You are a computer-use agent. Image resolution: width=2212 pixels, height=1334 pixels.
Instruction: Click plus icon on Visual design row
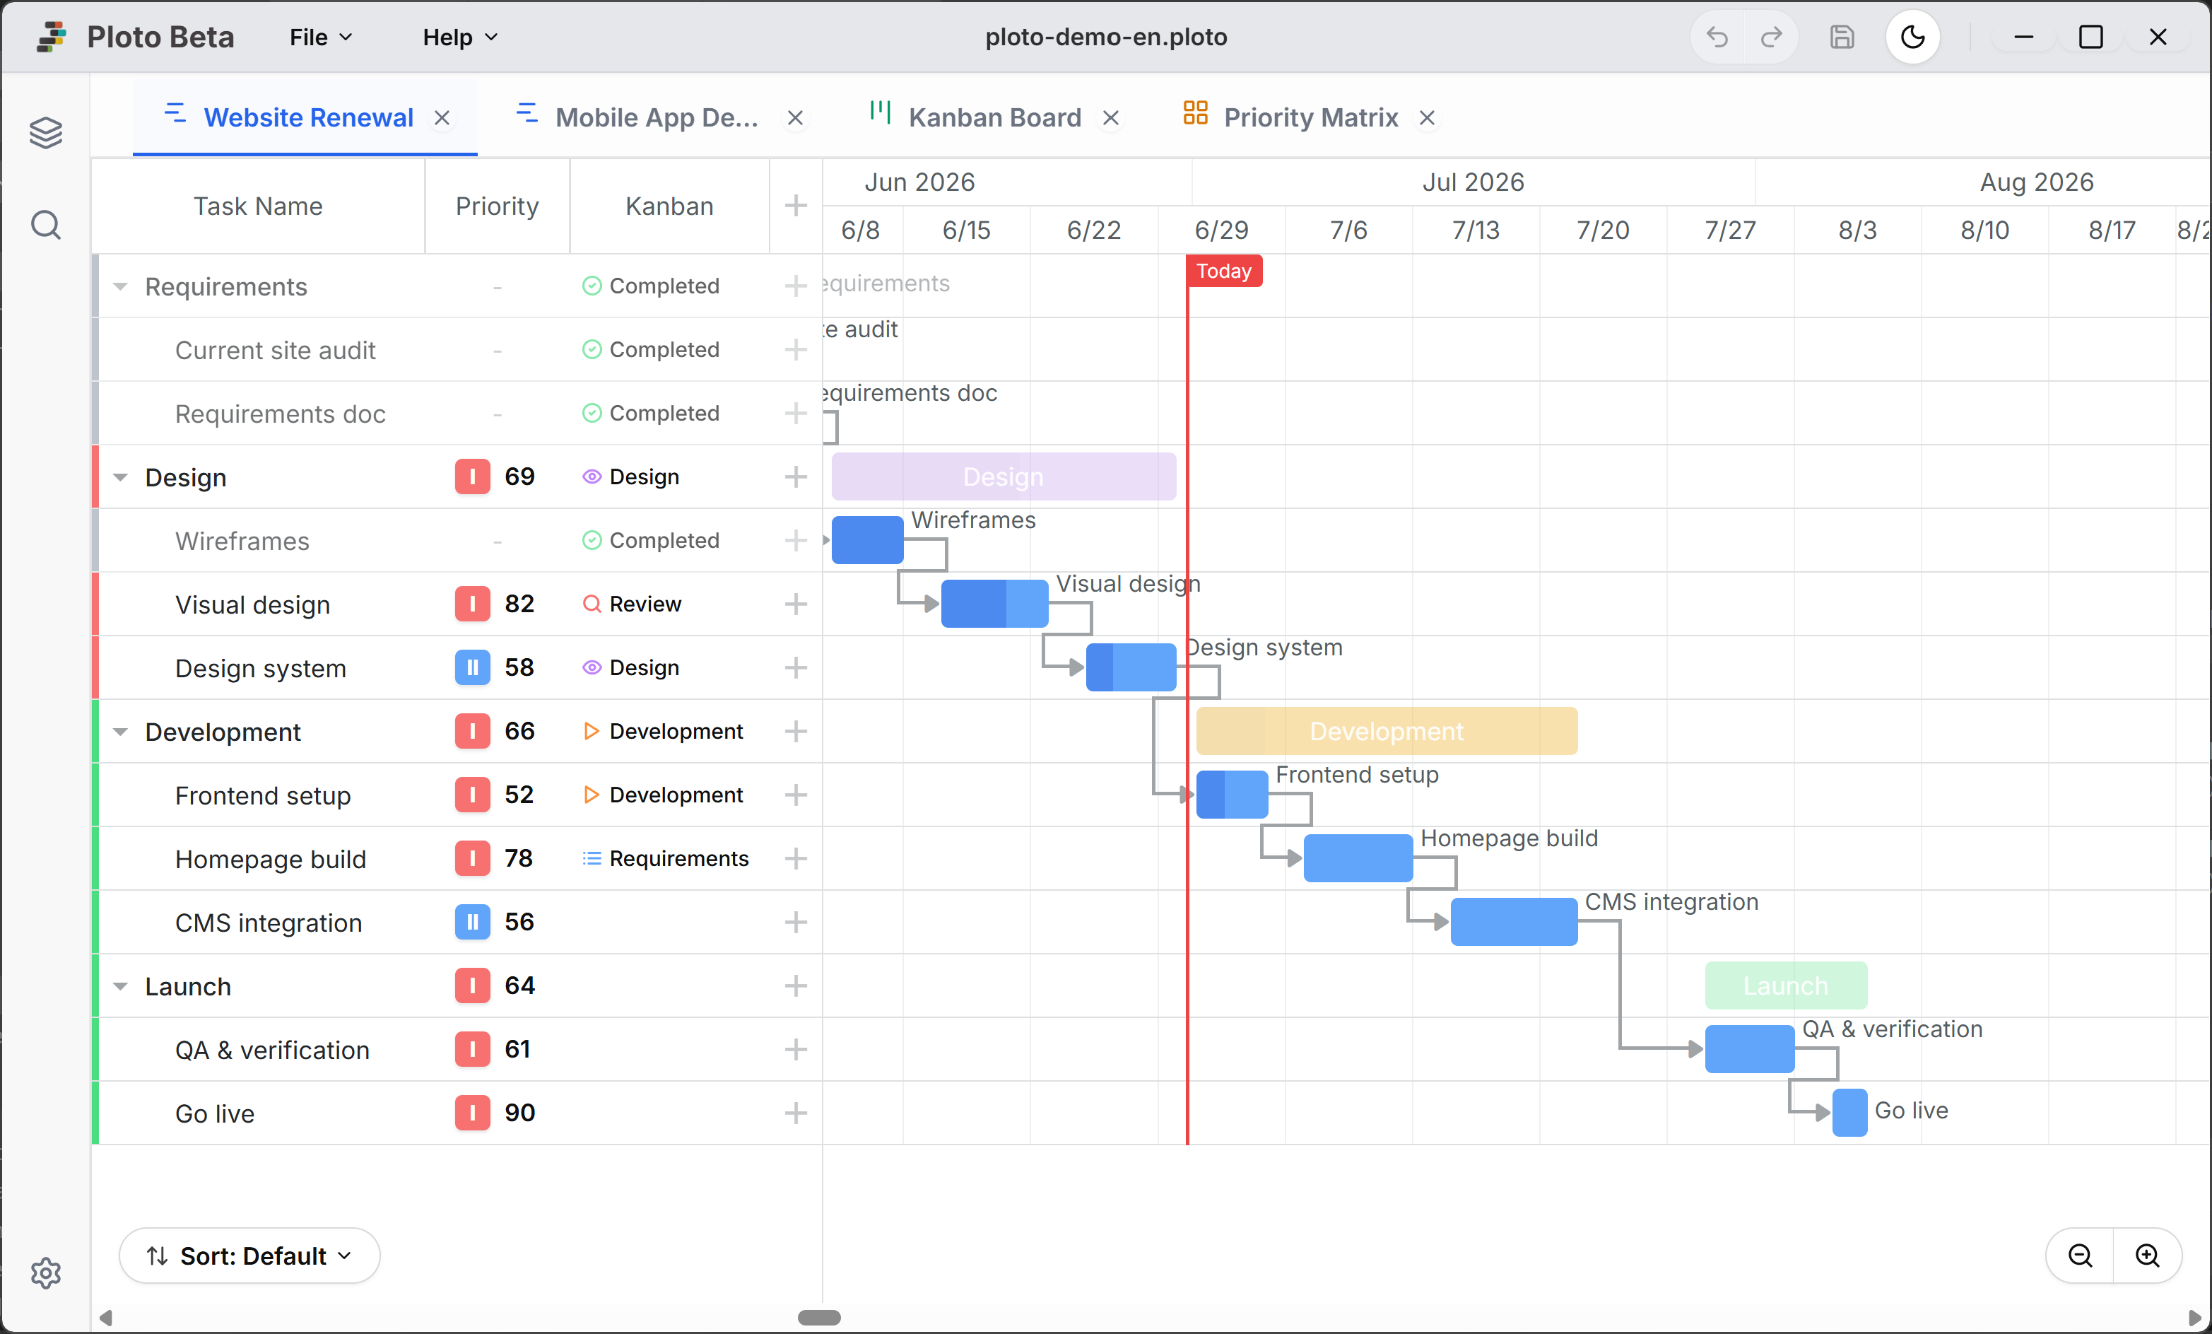coord(795,604)
